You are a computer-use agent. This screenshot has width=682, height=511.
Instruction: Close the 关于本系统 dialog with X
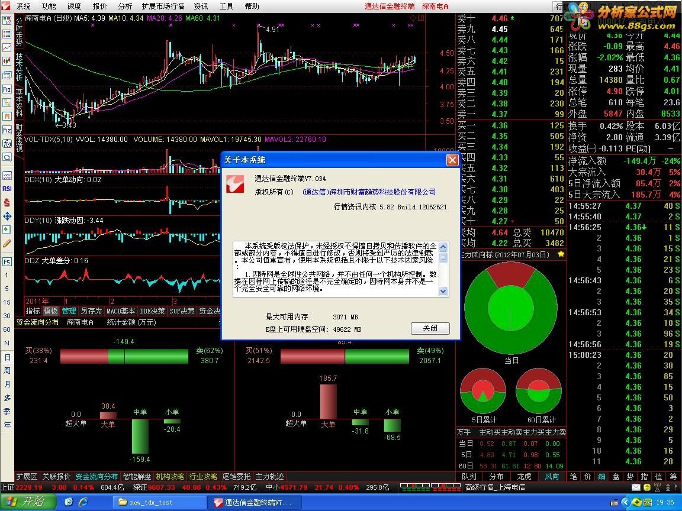[452, 160]
